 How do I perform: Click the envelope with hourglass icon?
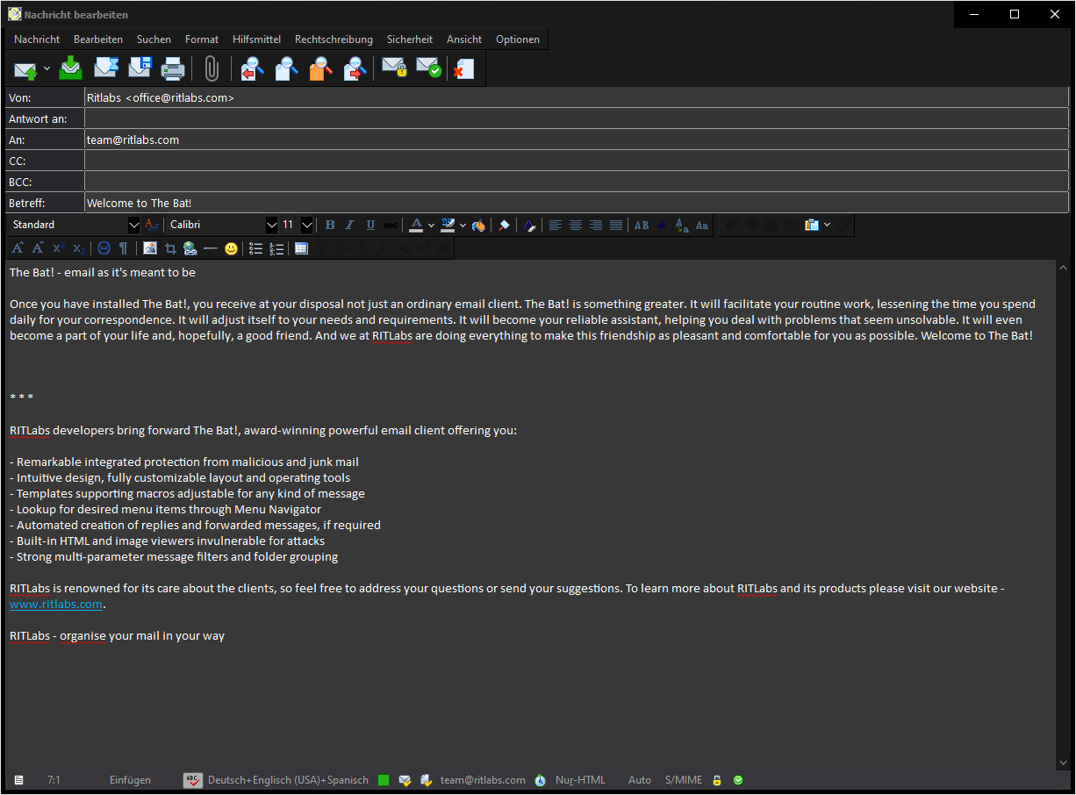[105, 68]
